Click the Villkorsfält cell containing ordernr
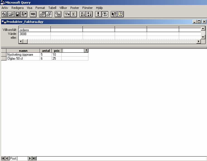 point(35,30)
